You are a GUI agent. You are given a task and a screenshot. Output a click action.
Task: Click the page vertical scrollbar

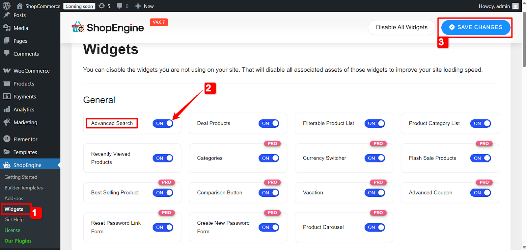click(x=524, y=39)
